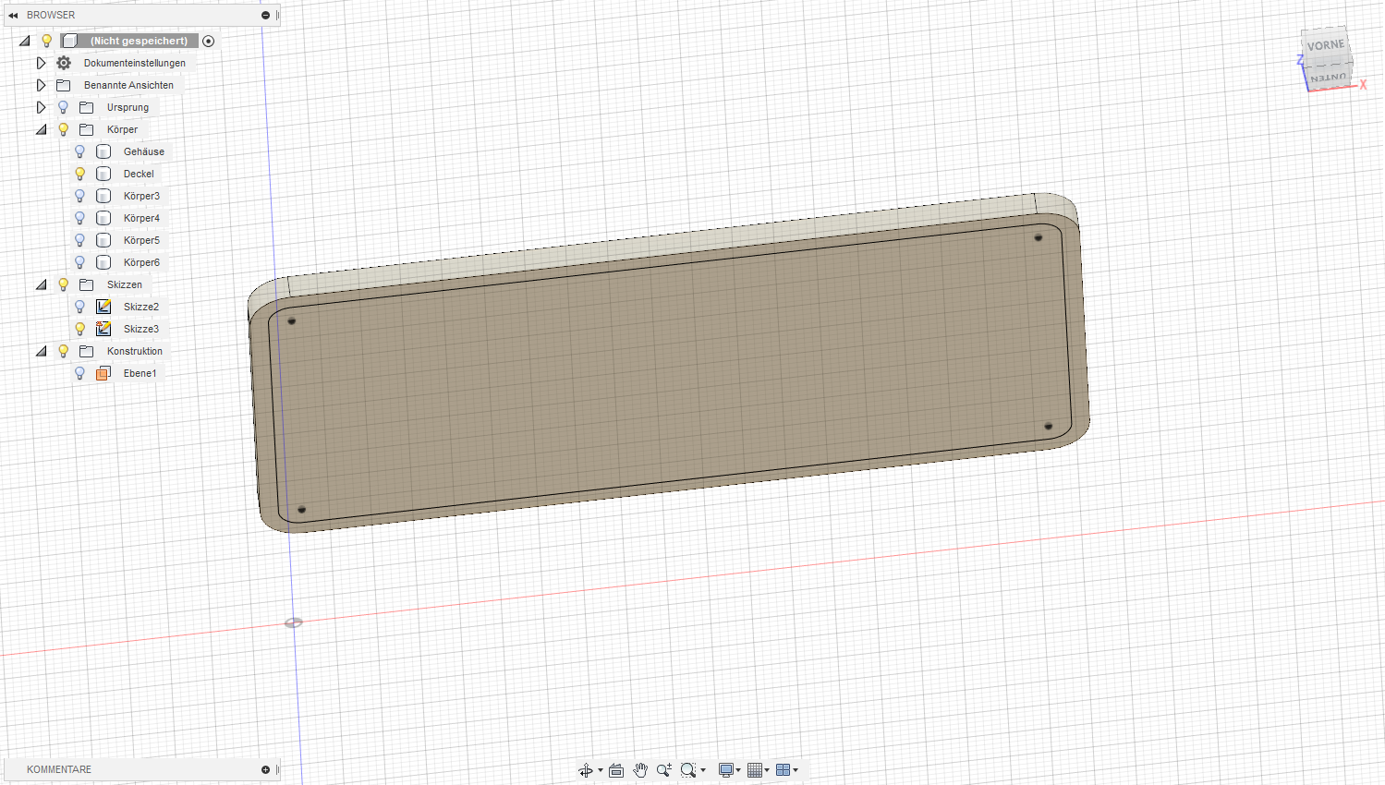
Task: Click the Kommentare panel plus icon
Action: 265,769
